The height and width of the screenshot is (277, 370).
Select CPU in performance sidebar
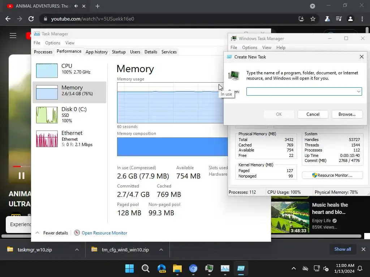69,70
